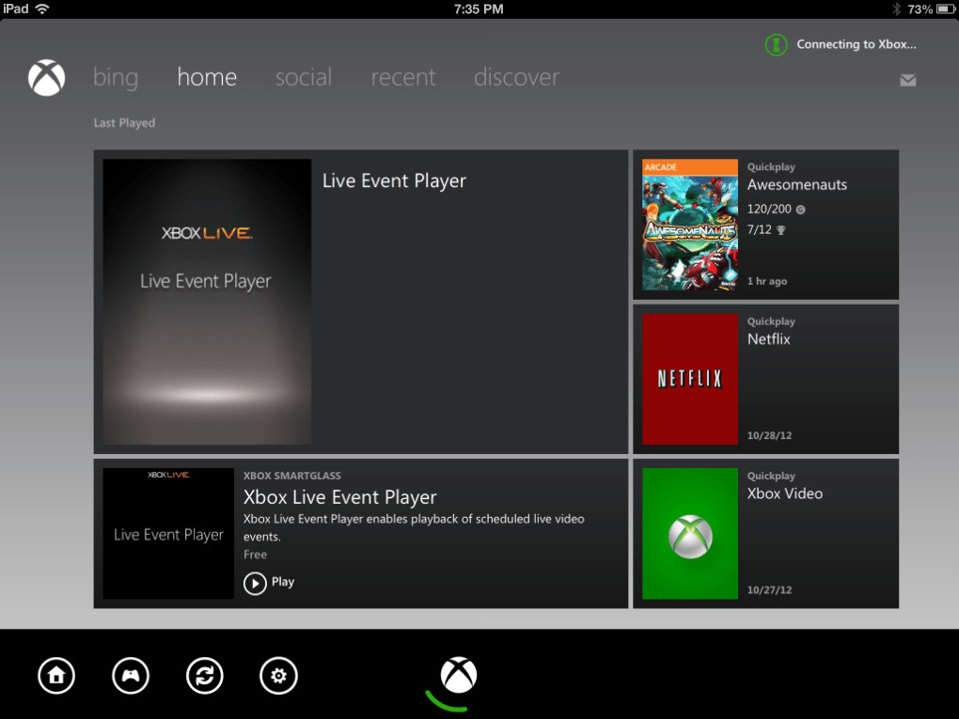The width and height of the screenshot is (959, 719).
Task: Tap the Free price label
Action: 255,555
